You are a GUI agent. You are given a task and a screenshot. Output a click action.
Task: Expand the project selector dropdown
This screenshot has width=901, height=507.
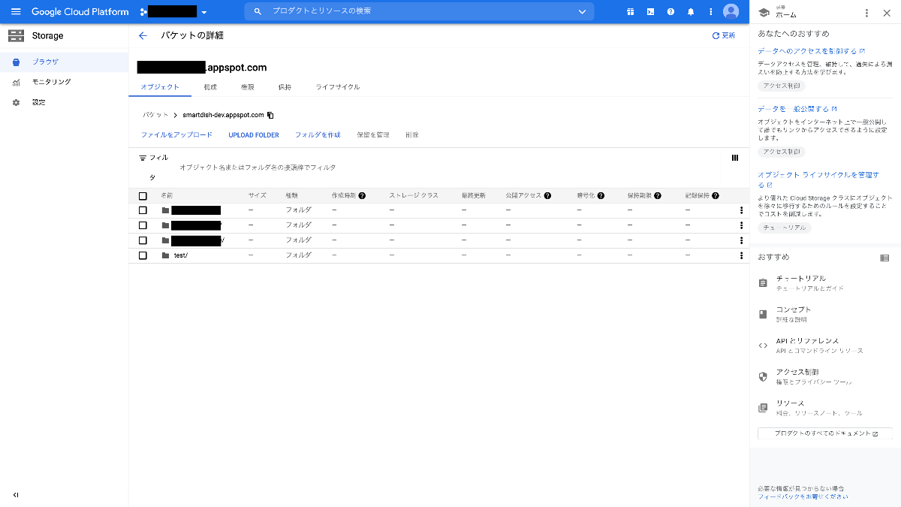click(x=203, y=12)
